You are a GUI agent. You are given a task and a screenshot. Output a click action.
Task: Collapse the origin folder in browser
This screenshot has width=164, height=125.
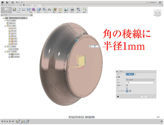[x=5, y=26]
